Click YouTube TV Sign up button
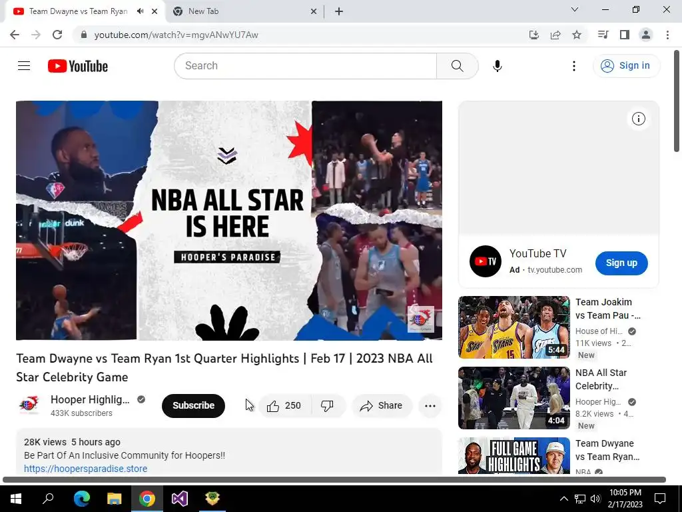The height and width of the screenshot is (512, 682). coord(621,263)
